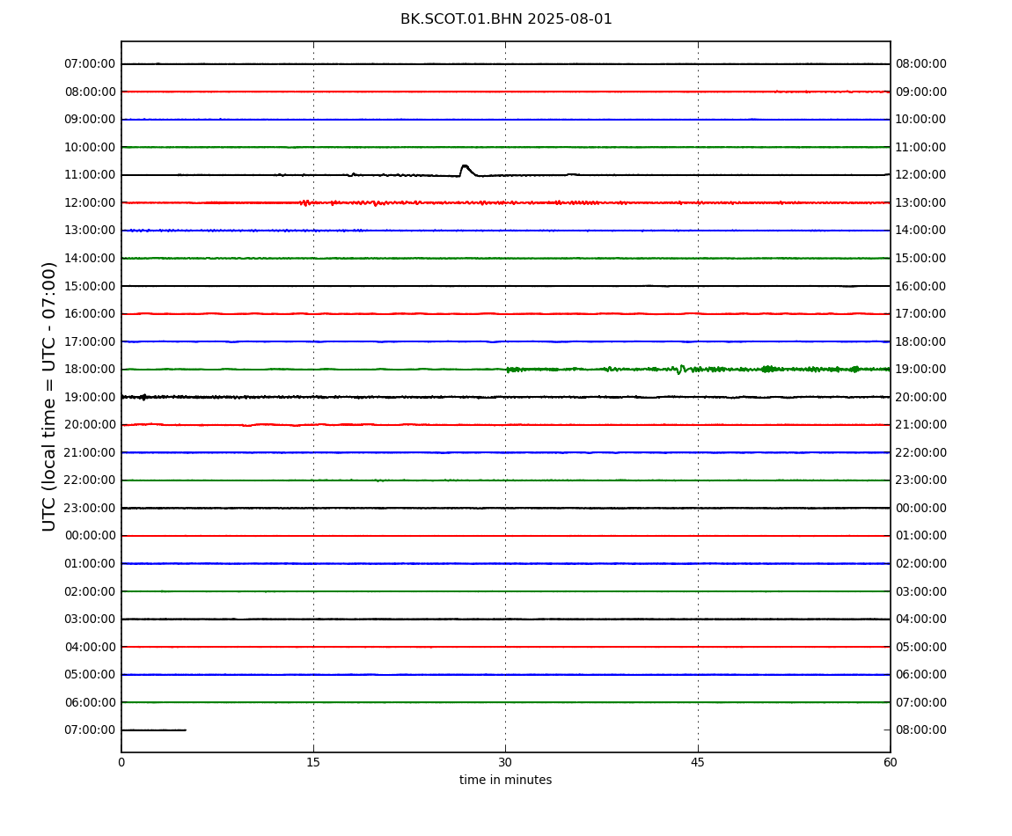1012x836 pixels.
Task: Pick local-time axis label 02:00:00
Action: 921,563
